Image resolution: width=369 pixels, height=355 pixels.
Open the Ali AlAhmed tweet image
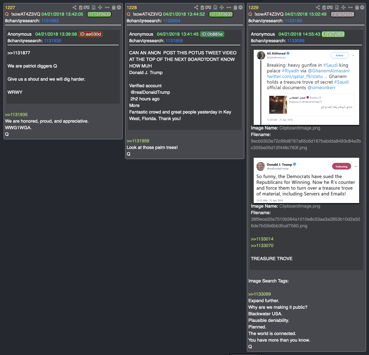pos(306,87)
